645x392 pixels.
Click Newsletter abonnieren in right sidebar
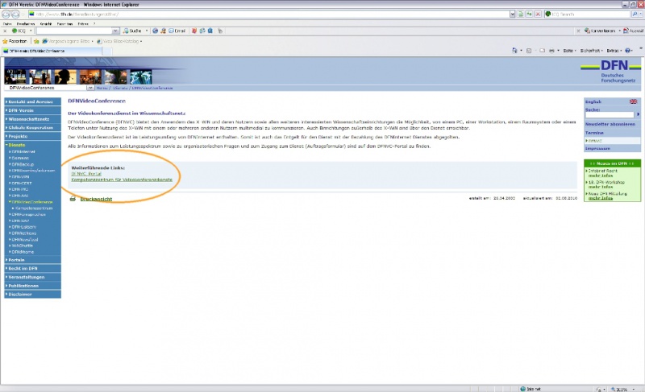610,124
